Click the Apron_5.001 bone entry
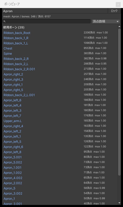123x207 pixels. click(x=13, y=157)
